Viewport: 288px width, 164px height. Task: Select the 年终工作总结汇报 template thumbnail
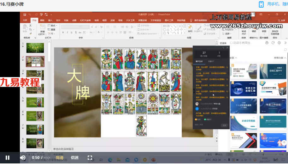(244, 89)
